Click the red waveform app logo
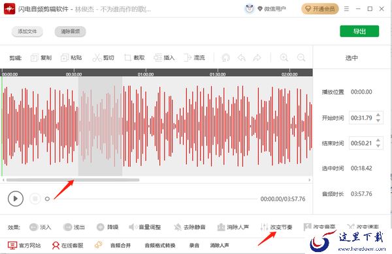The width and height of the screenshot is (392, 254). click(10, 9)
